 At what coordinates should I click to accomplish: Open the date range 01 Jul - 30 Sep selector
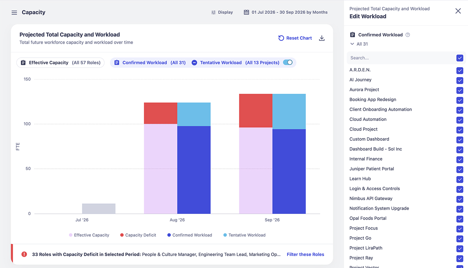(x=286, y=12)
